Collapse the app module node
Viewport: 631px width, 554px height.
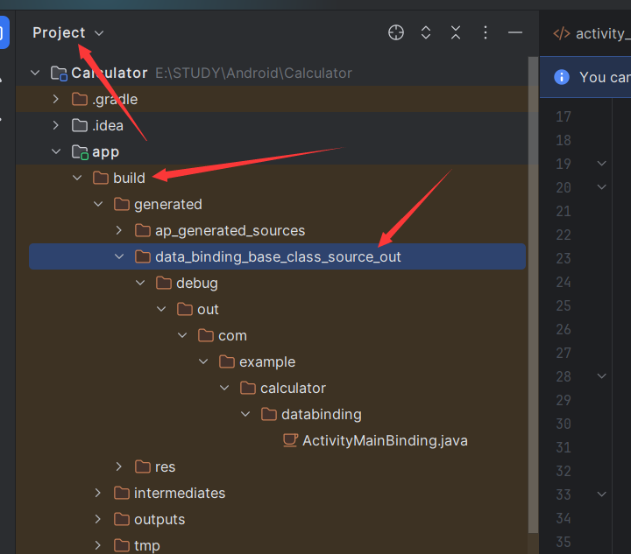56,151
